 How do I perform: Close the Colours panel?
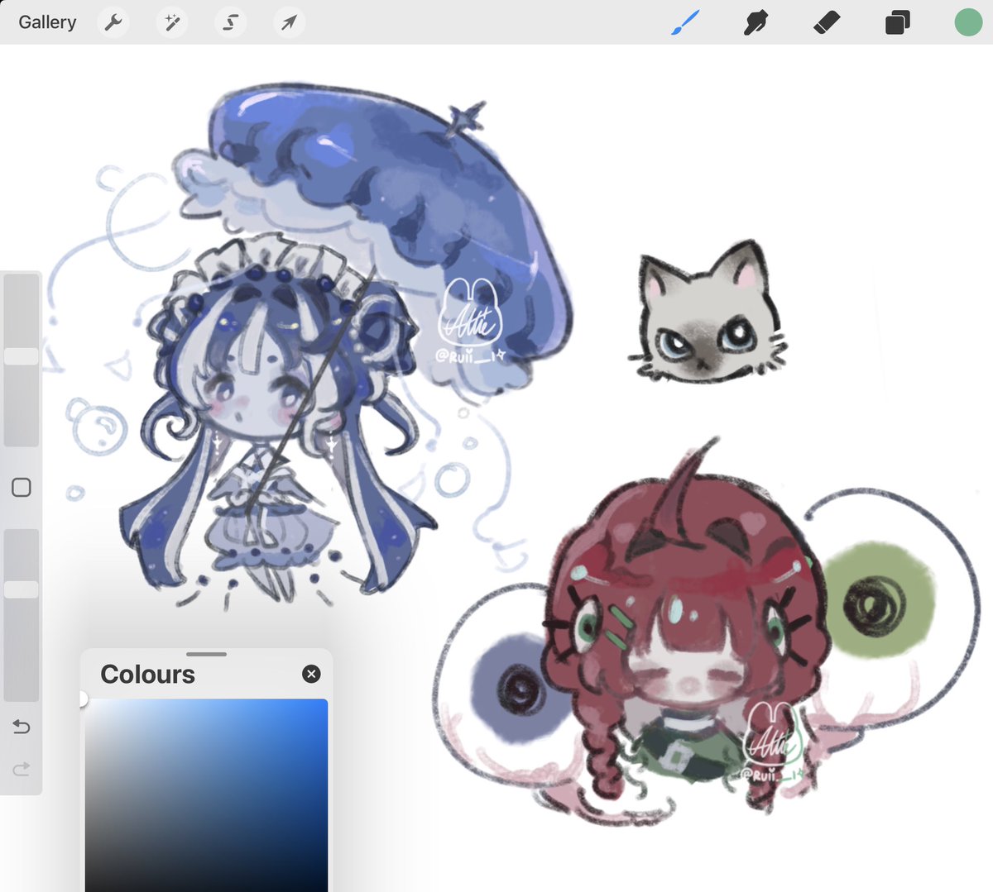click(311, 674)
